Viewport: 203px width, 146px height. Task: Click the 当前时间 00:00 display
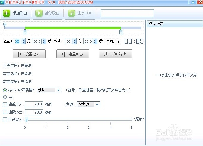[134, 41]
